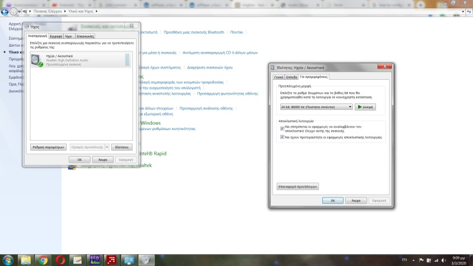Expand the arrow after Υλικό και Ήχος breadcrumb

pyautogui.click(x=96, y=11)
